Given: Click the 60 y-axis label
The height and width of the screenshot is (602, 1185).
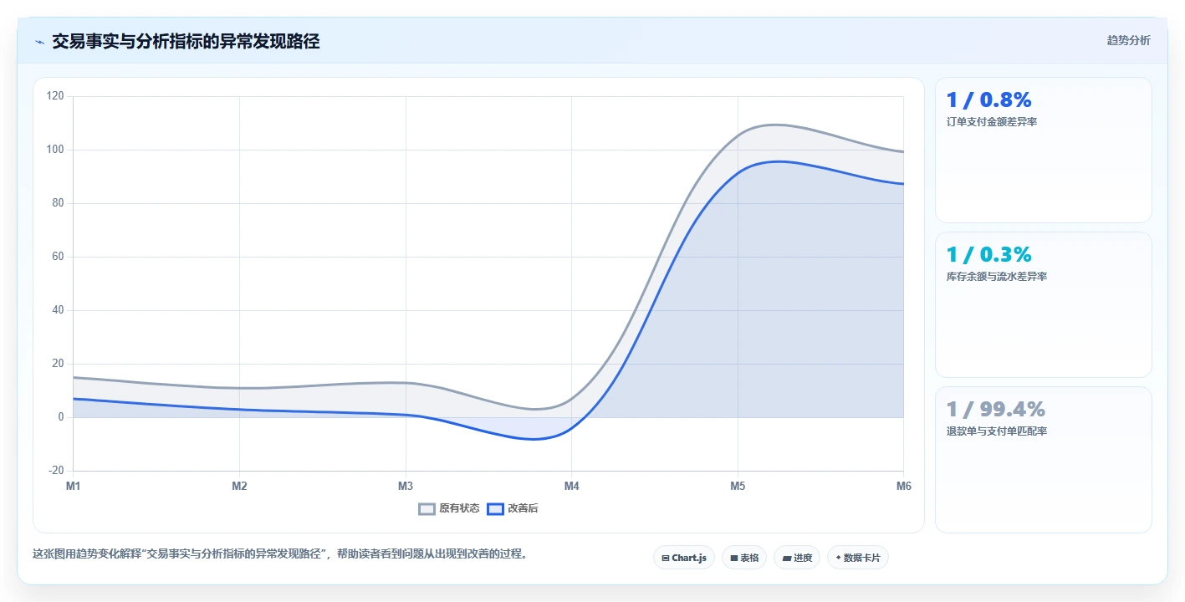Looking at the screenshot, I should pyautogui.click(x=58, y=257).
